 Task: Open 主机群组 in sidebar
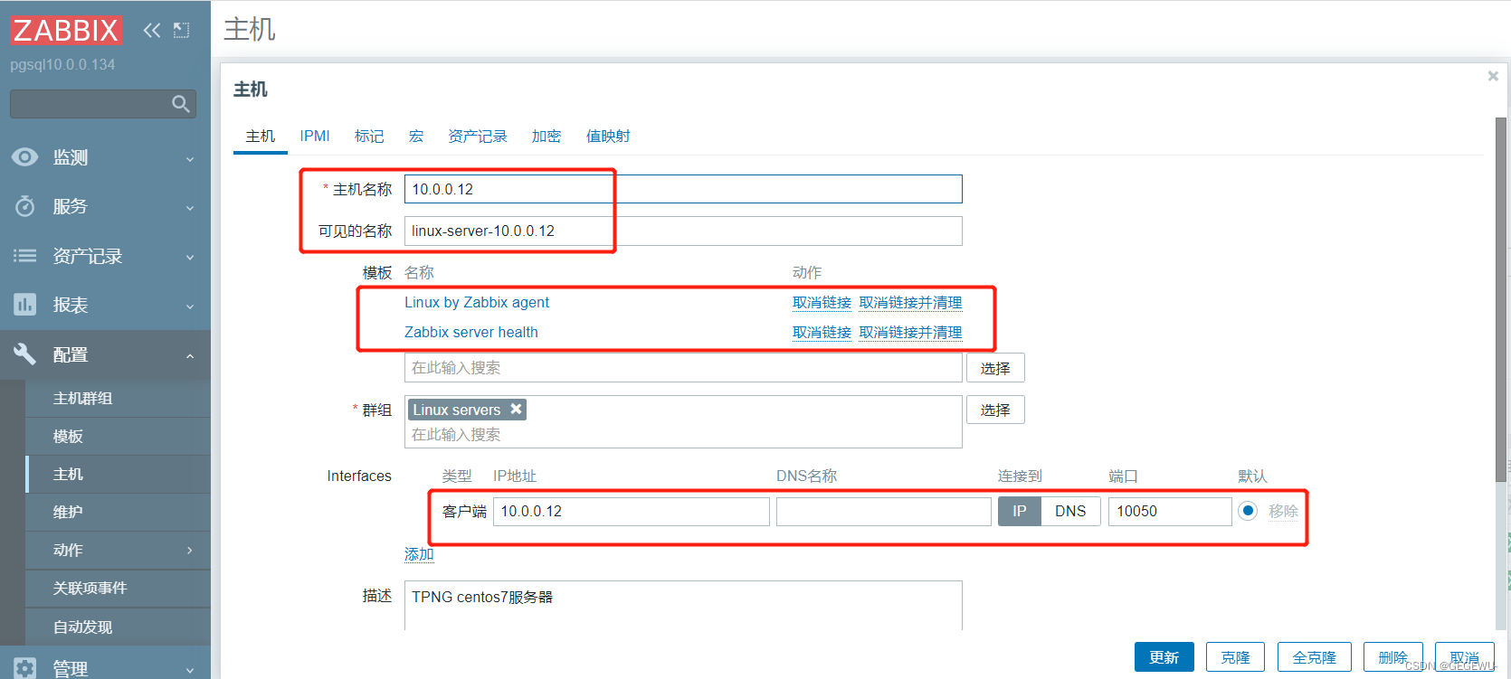[x=118, y=398]
